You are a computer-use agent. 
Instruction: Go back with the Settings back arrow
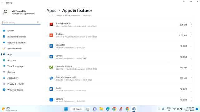(x=2, y=3)
